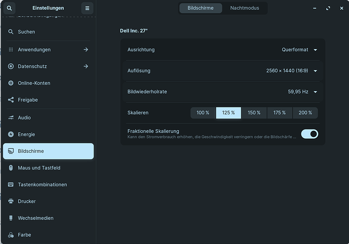Click the Suchen magnifier icon in sidebar
Image resolution: width=349 pixels, height=244 pixels.
(11, 32)
